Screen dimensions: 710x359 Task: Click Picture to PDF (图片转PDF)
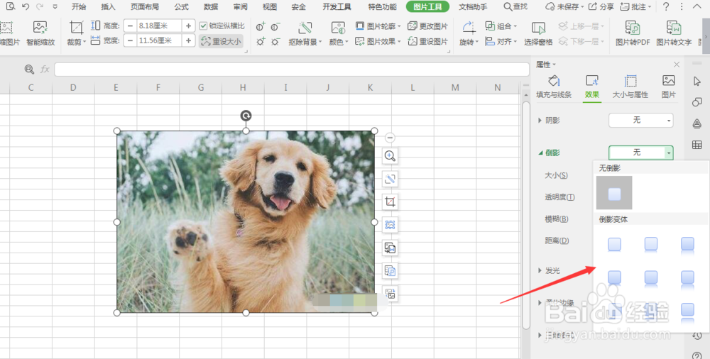(x=633, y=33)
